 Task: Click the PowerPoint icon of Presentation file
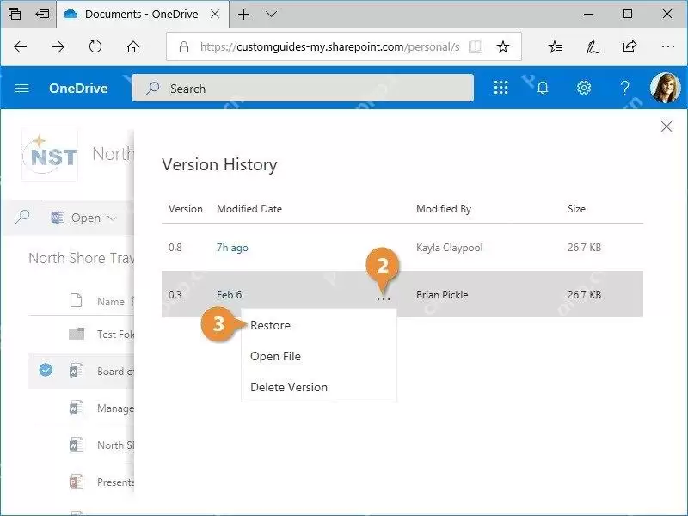76,482
